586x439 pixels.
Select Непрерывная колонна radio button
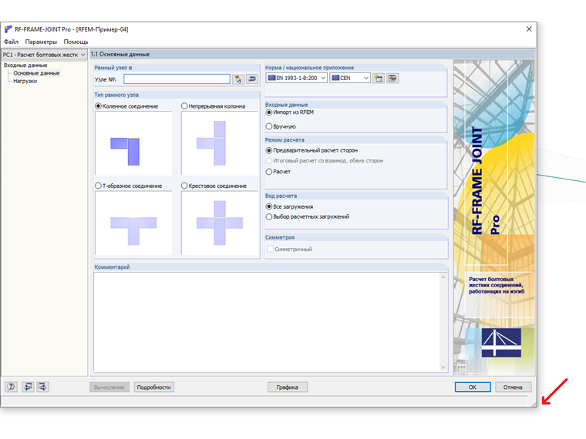pyautogui.click(x=184, y=106)
